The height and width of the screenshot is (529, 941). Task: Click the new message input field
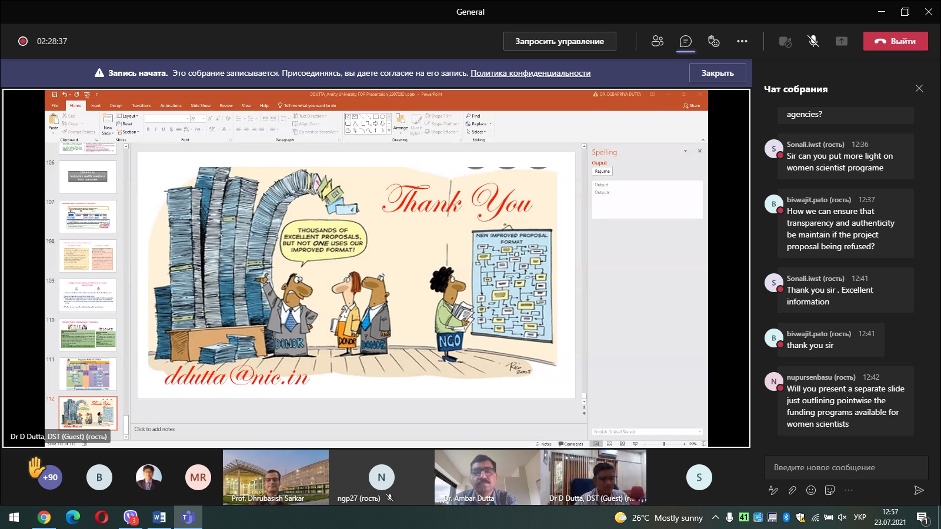coord(845,467)
